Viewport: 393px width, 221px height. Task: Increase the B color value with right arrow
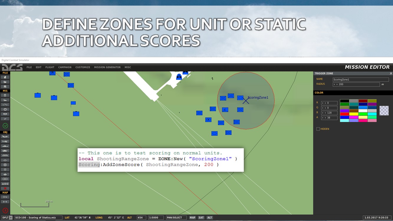[x=325, y=113]
